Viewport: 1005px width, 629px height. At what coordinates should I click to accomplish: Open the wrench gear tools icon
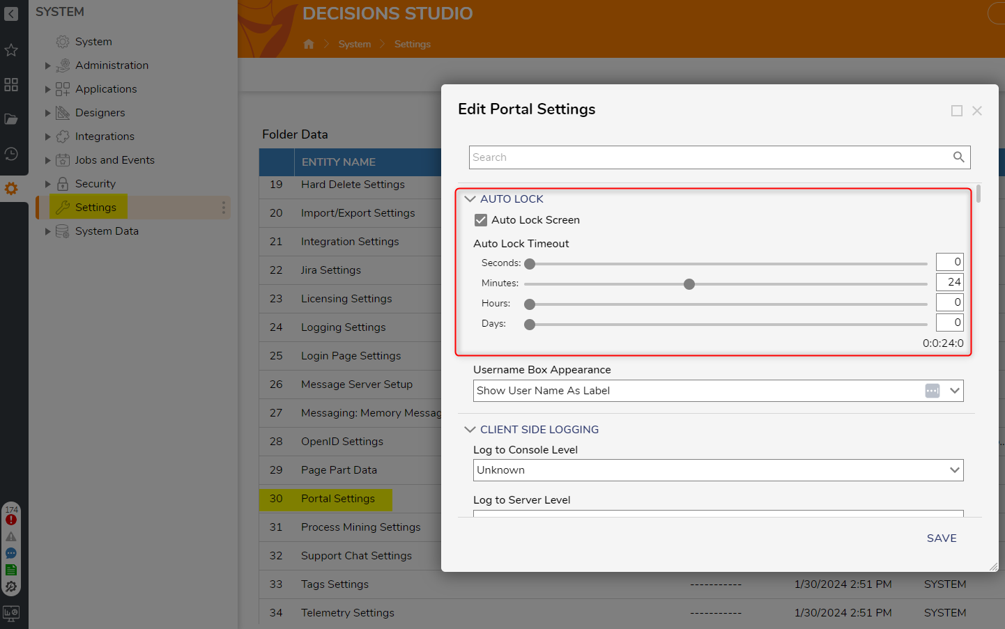point(11,587)
